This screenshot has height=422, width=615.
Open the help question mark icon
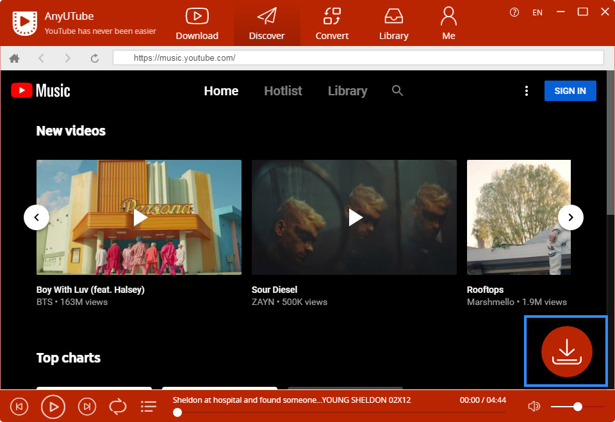[514, 13]
